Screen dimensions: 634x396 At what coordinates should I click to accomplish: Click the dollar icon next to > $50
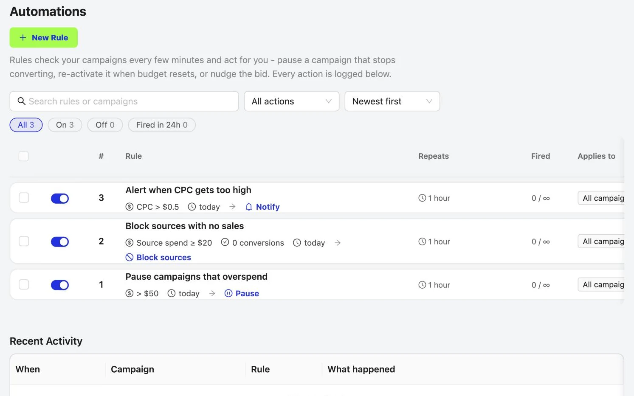coord(130,293)
